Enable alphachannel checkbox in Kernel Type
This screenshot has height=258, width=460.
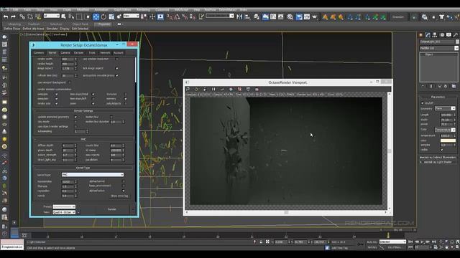[123, 181]
